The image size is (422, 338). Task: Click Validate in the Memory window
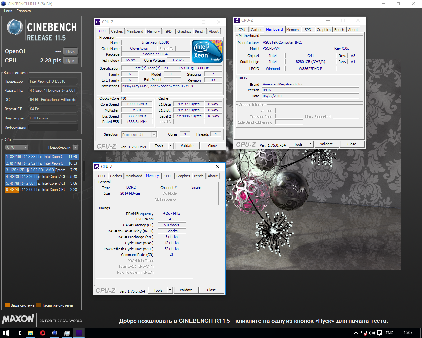point(186,290)
